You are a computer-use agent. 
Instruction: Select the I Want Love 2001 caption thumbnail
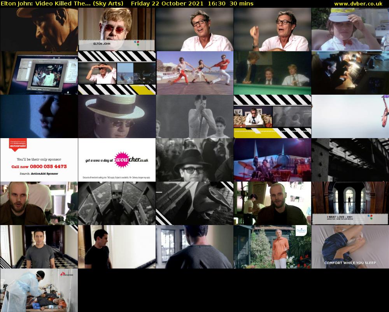pyautogui.click(x=350, y=203)
